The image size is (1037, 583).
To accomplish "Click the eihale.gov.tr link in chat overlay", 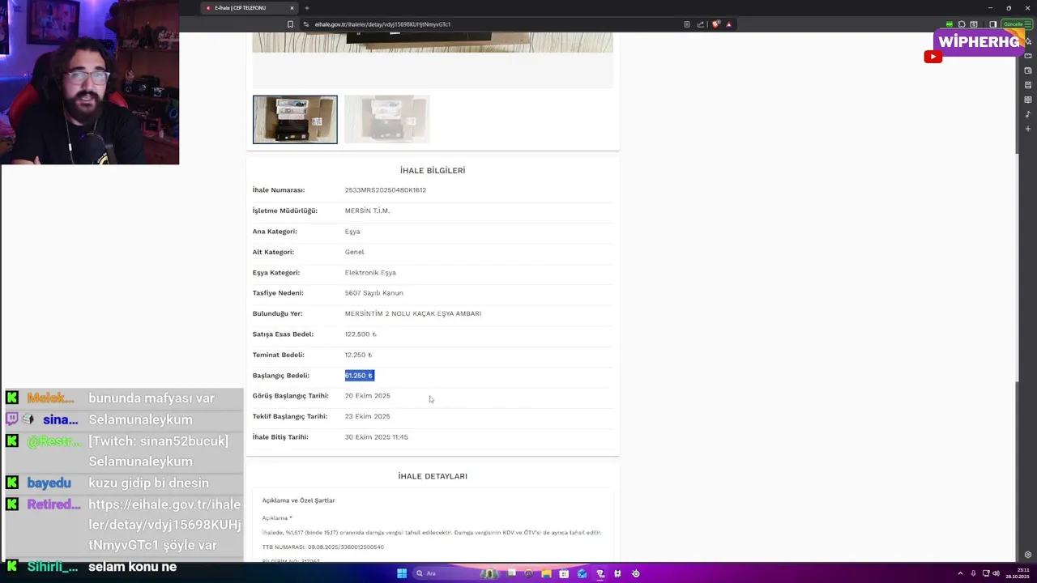I will (x=164, y=525).
